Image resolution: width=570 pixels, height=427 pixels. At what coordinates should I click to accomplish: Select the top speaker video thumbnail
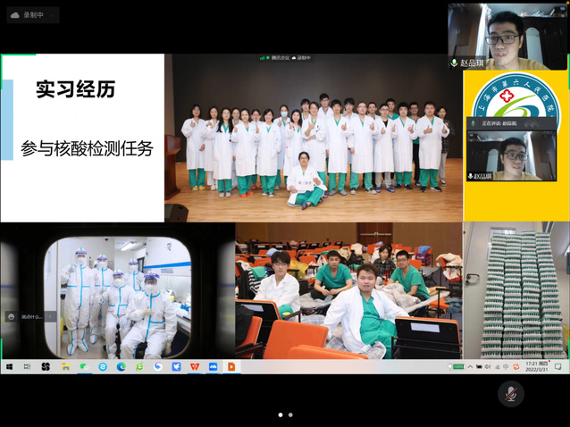pyautogui.click(x=507, y=36)
